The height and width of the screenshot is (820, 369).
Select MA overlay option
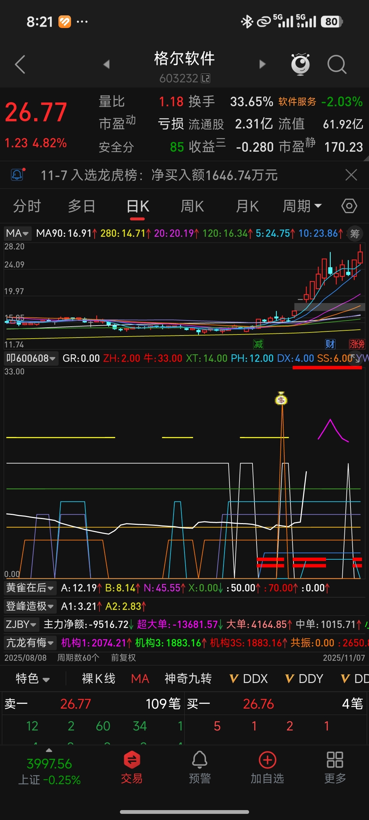[x=140, y=679]
